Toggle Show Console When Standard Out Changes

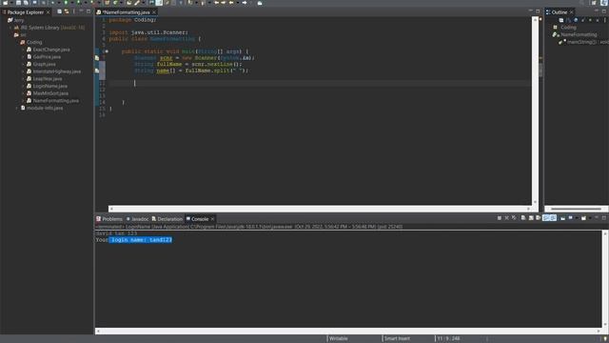[545, 218]
